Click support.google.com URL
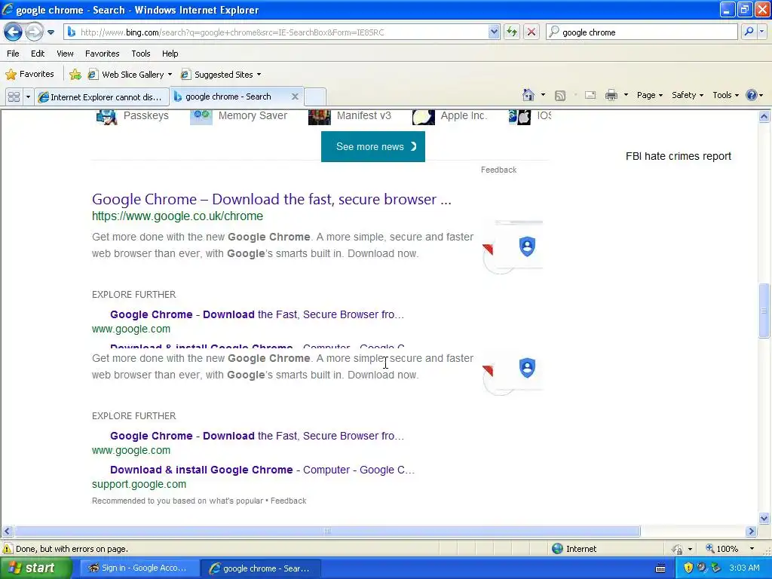The width and height of the screenshot is (772, 579). (x=139, y=484)
